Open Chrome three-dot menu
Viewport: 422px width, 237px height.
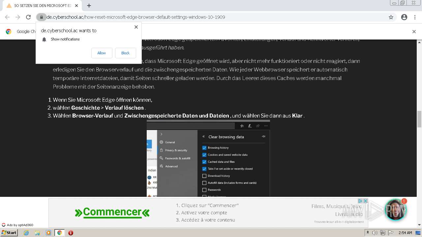tap(415, 17)
